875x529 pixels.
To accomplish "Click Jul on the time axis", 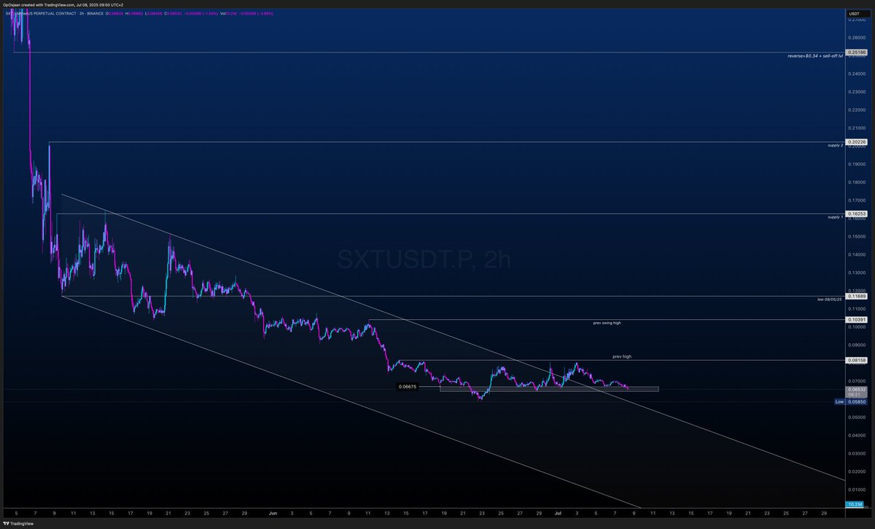I will click(558, 513).
